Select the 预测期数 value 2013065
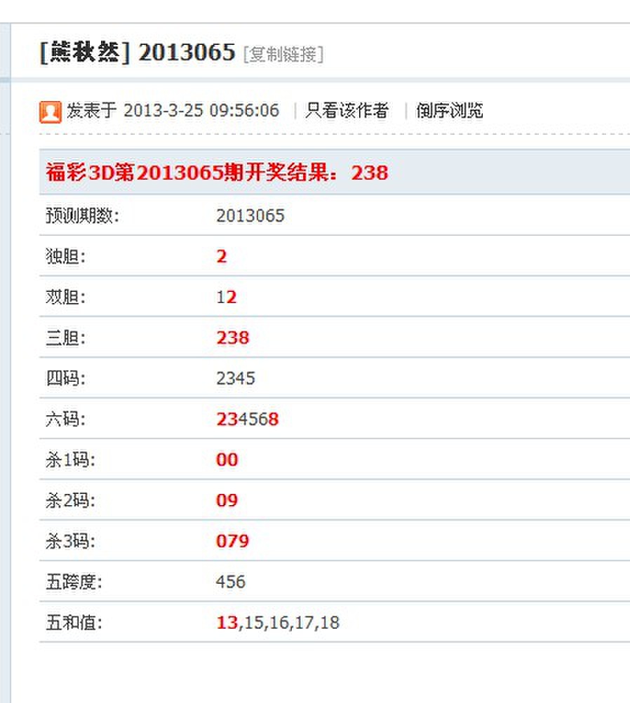This screenshot has height=703, width=630. click(250, 215)
